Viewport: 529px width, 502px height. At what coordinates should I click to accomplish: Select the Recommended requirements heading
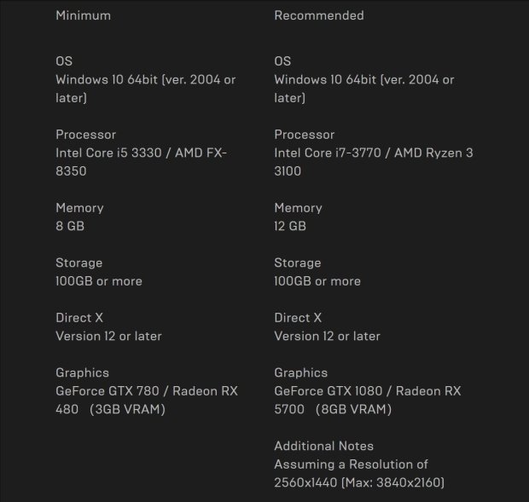(319, 15)
